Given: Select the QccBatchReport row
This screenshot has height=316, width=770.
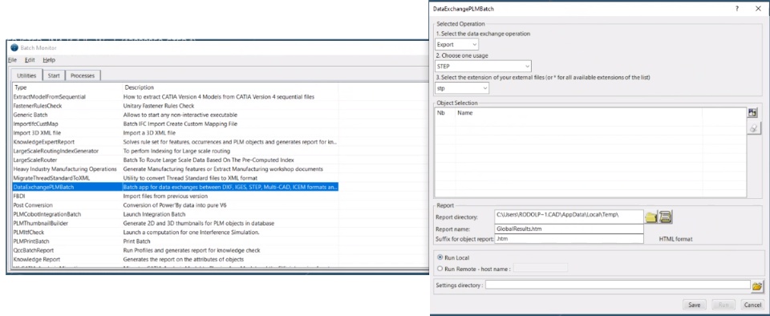Looking at the screenshot, I should click(x=176, y=250).
